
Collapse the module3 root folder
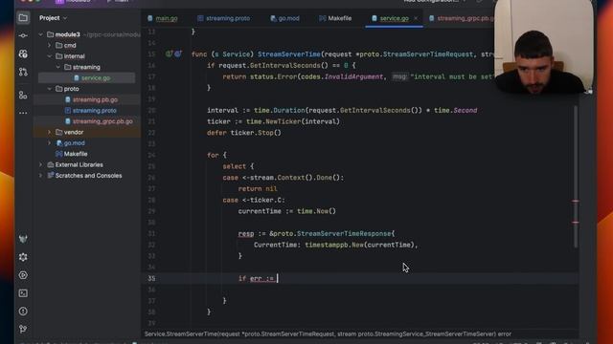point(40,34)
